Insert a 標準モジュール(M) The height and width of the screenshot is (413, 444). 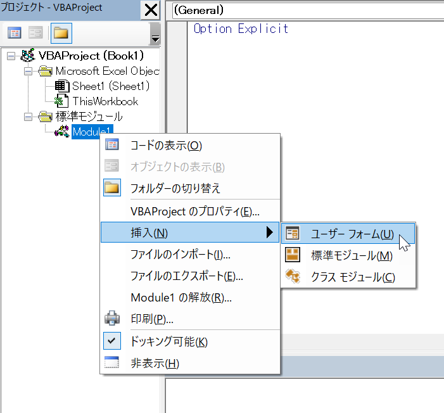348,255
